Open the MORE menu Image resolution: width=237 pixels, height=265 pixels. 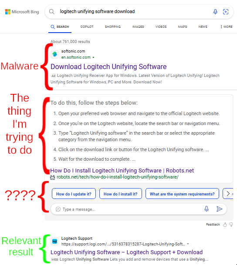point(226,26)
